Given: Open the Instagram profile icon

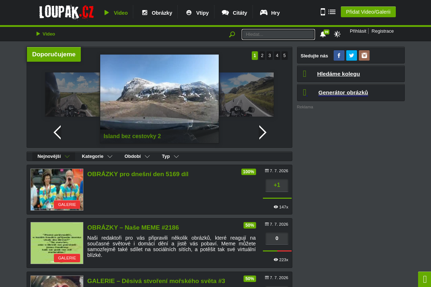Looking at the screenshot, I should pos(364,56).
